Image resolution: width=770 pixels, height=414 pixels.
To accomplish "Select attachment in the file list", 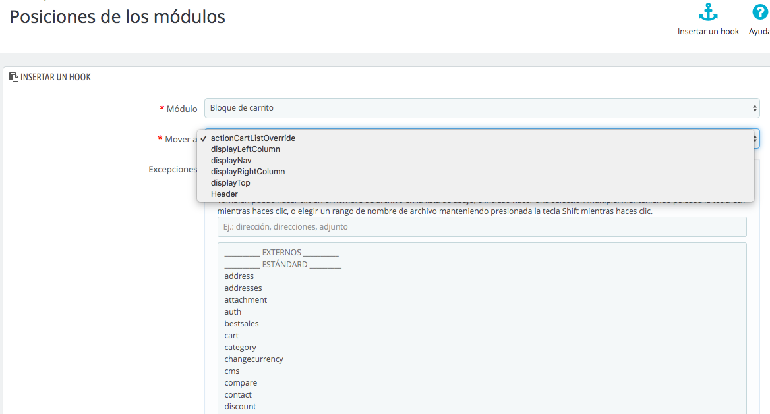I will point(245,299).
